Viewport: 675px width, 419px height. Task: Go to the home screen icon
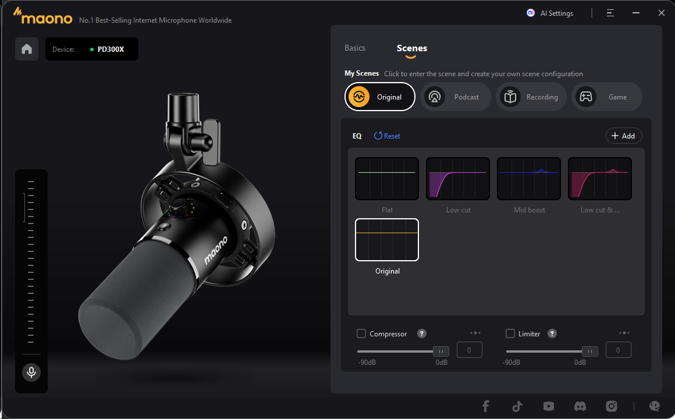(27, 49)
